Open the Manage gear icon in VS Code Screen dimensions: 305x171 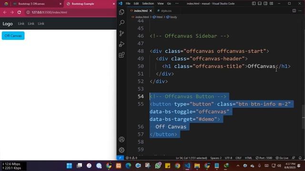tap(122, 150)
